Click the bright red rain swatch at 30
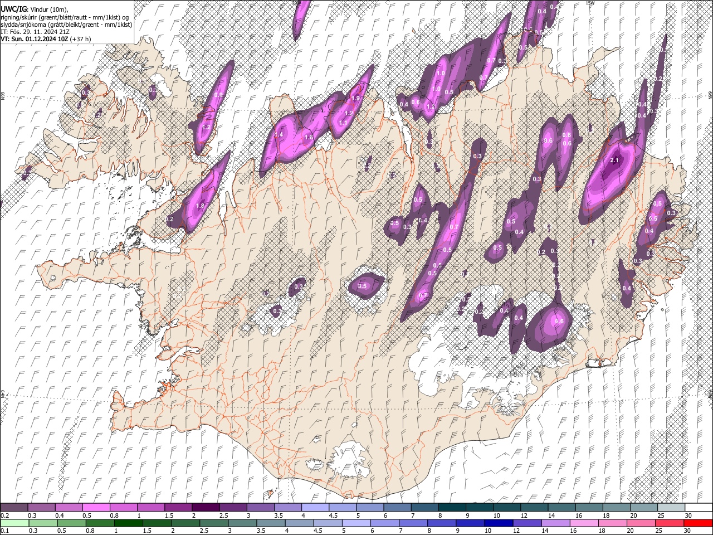The height and width of the screenshot is (535, 713). coord(699,523)
